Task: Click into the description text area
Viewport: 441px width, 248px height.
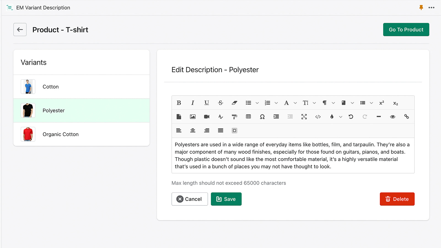Action: [293, 155]
